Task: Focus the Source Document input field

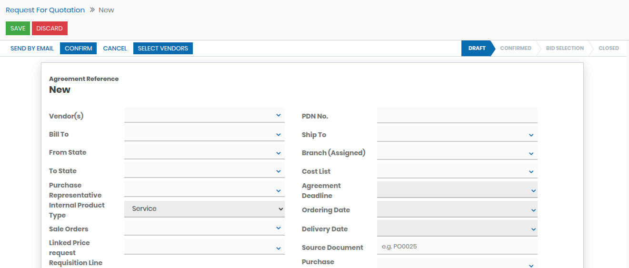Action: pos(457,247)
